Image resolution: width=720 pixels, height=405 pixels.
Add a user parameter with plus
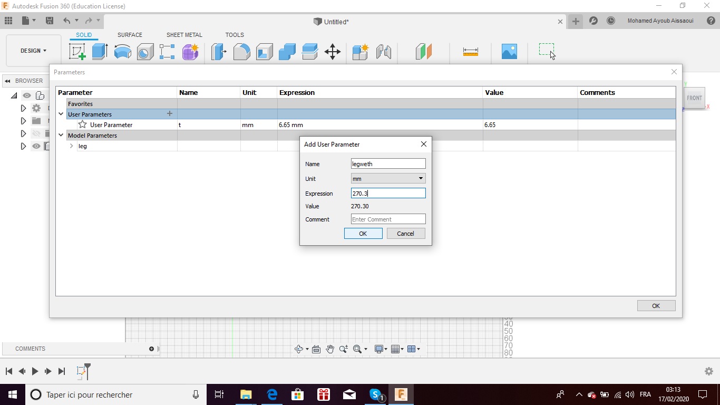click(x=170, y=113)
